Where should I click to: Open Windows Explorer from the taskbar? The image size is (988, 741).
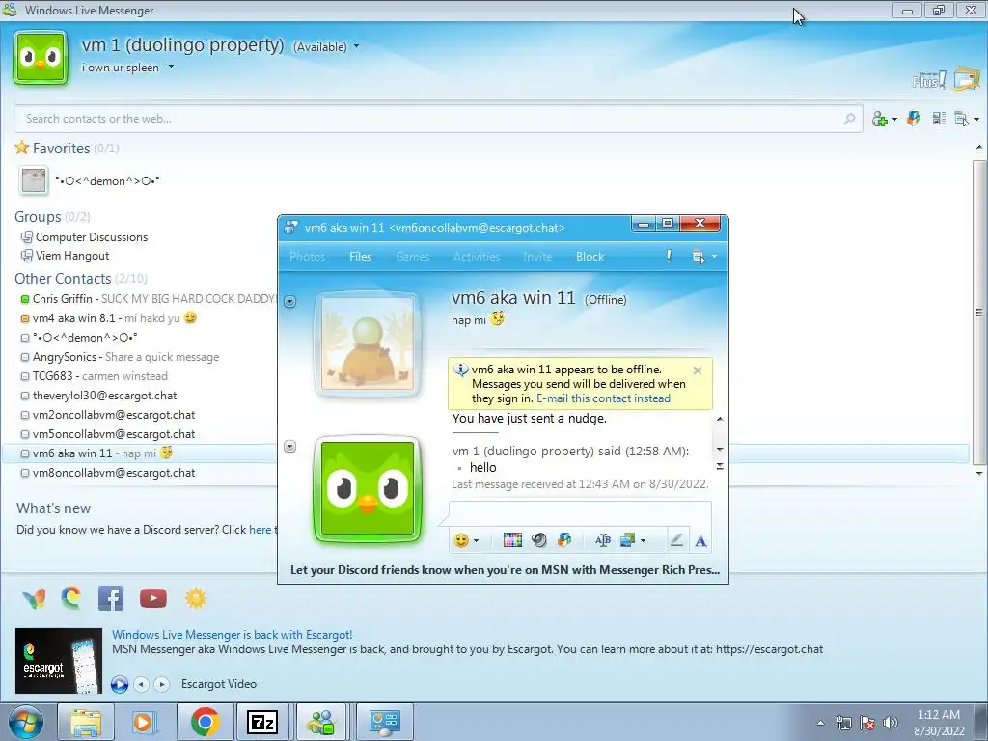pyautogui.click(x=86, y=722)
